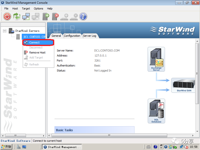Click the vertical scrollbar down arrow
The height and width of the screenshot is (150, 200).
(197, 131)
